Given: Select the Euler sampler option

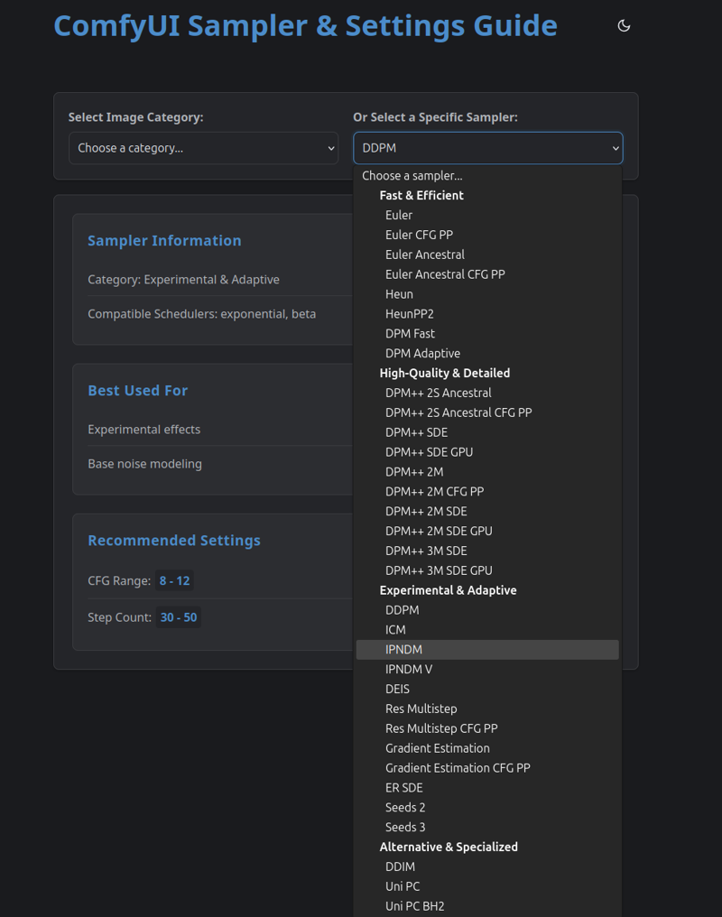Looking at the screenshot, I should click(x=487, y=215).
